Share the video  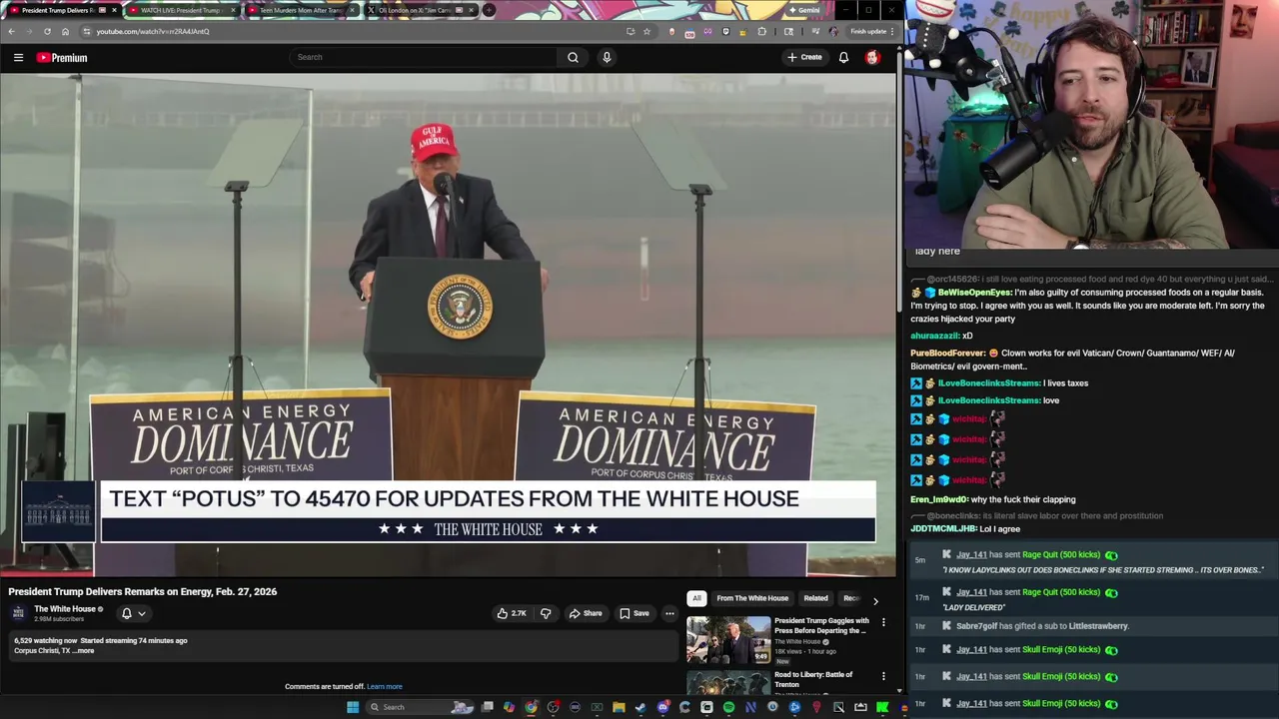coord(585,613)
